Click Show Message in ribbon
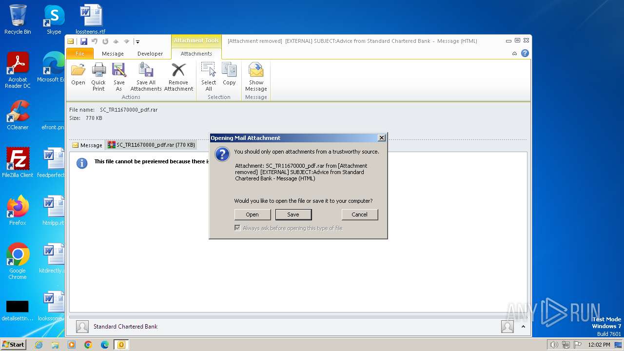The image size is (624, 351). pos(256,77)
